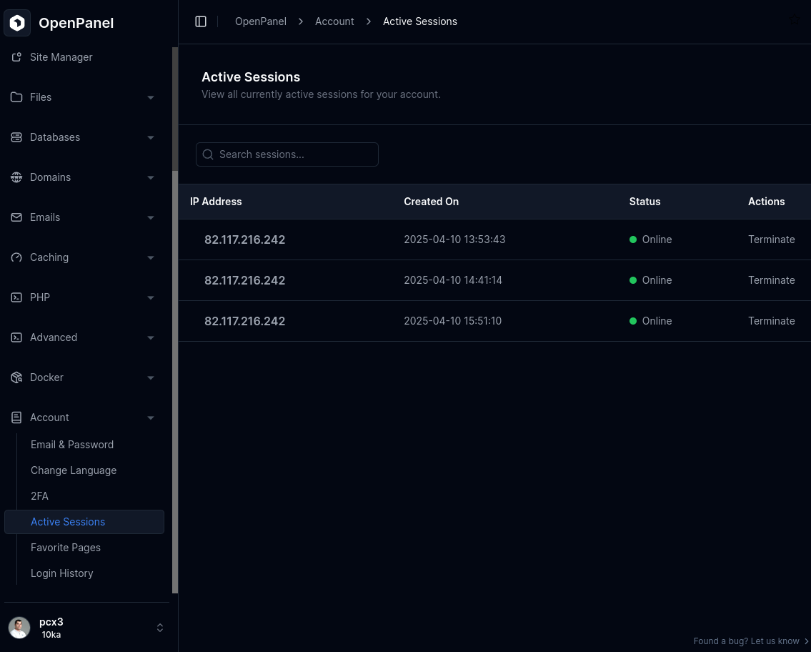Terminate the session created at 13:53:43
The height and width of the screenshot is (652, 811).
[771, 239]
